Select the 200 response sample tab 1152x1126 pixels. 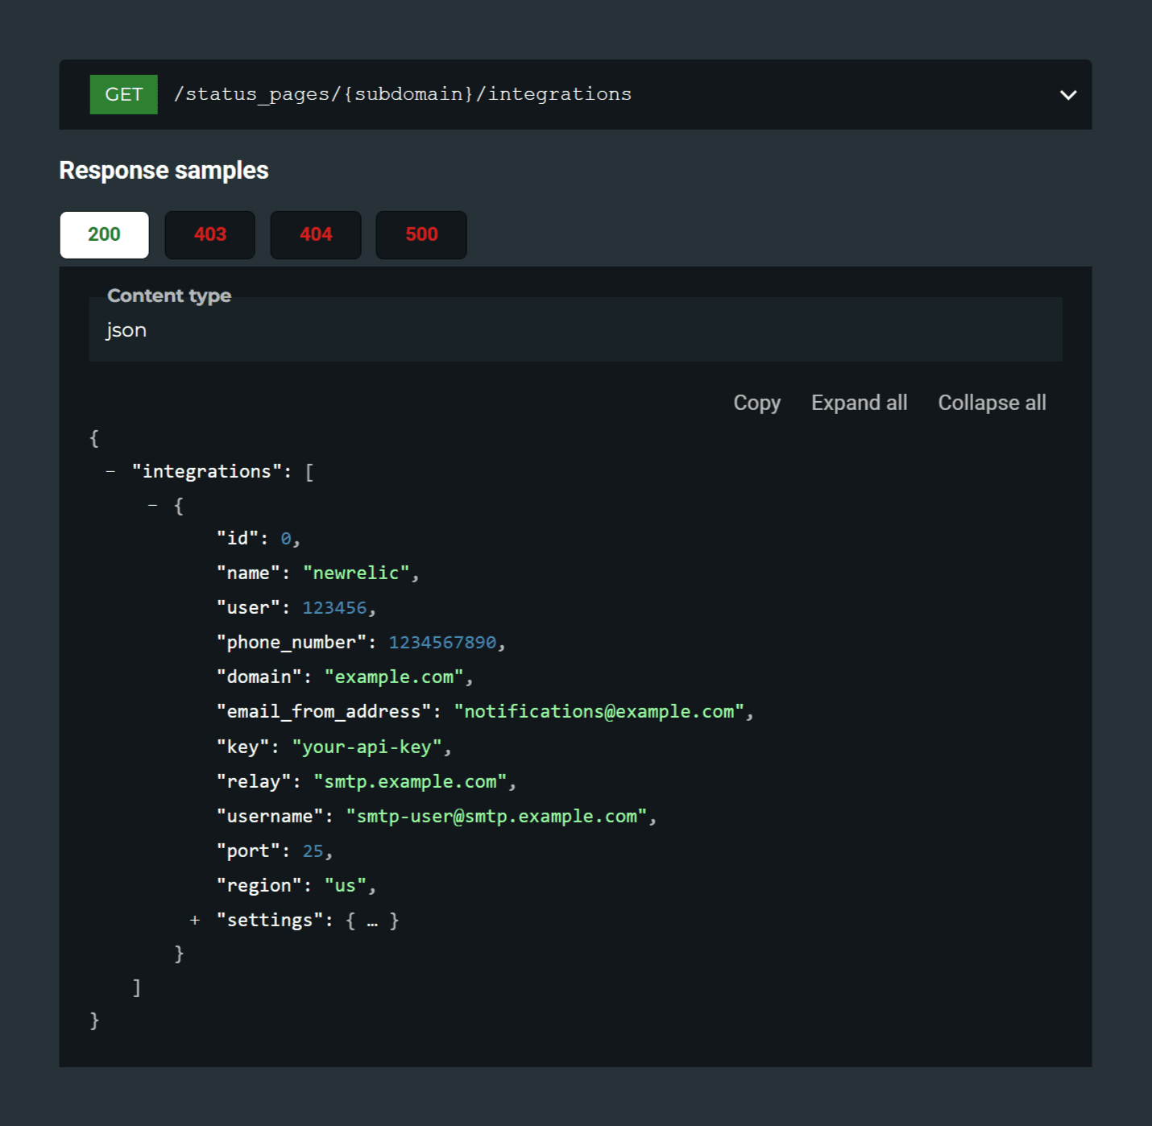point(104,234)
